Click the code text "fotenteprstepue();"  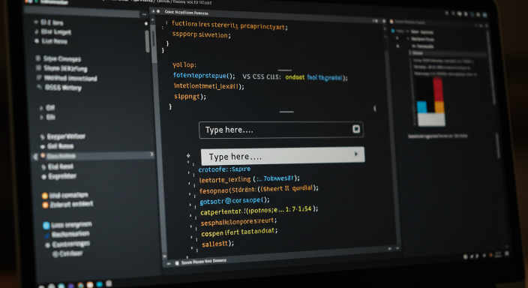(x=204, y=76)
